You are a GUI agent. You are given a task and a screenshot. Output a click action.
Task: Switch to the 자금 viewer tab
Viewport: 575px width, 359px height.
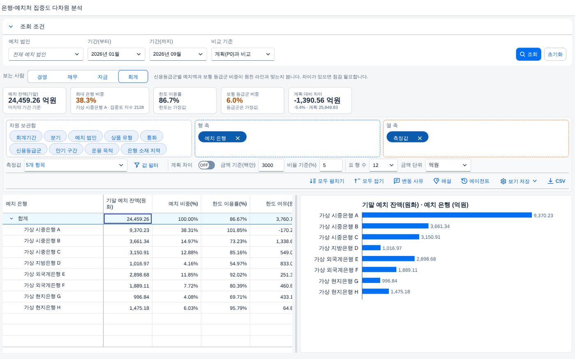pos(103,77)
